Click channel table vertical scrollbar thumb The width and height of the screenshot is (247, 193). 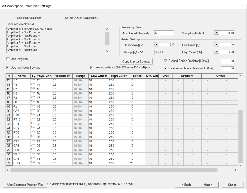240,136
